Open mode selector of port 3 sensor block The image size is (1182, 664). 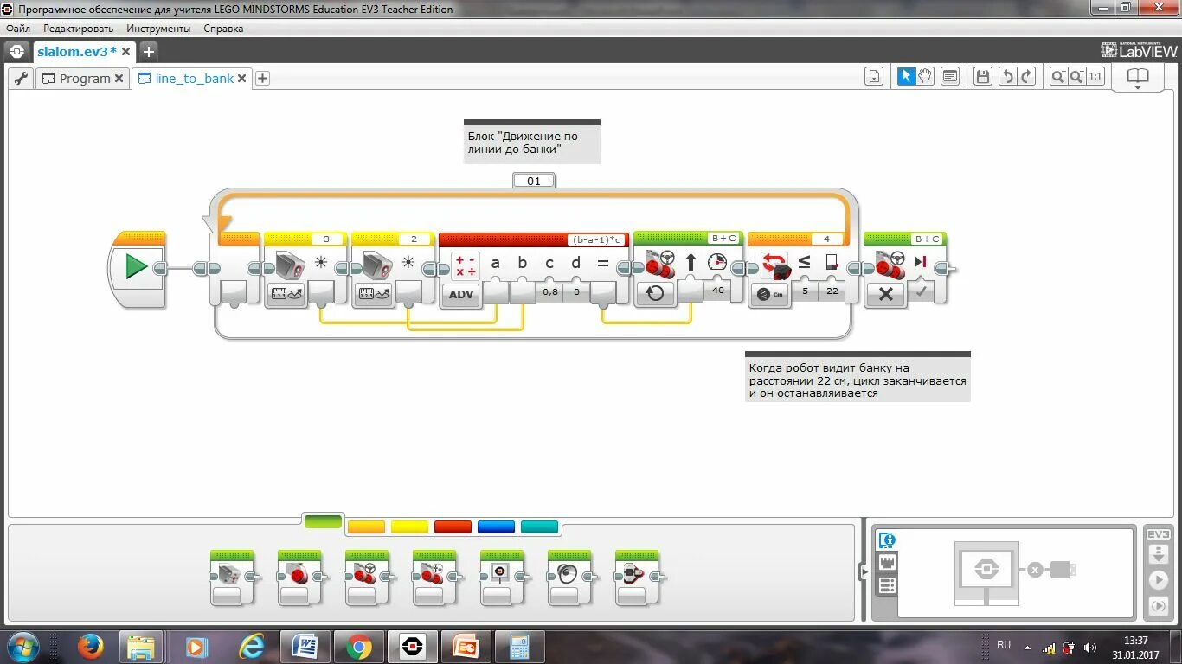pyautogui.click(x=285, y=294)
